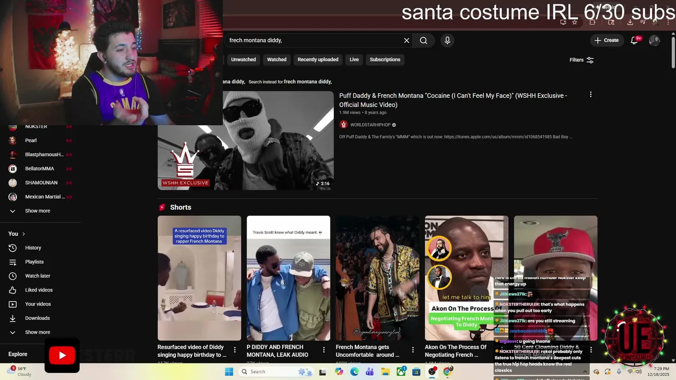Open the NOKSTER subscription channel

pyautogui.click(x=41, y=127)
